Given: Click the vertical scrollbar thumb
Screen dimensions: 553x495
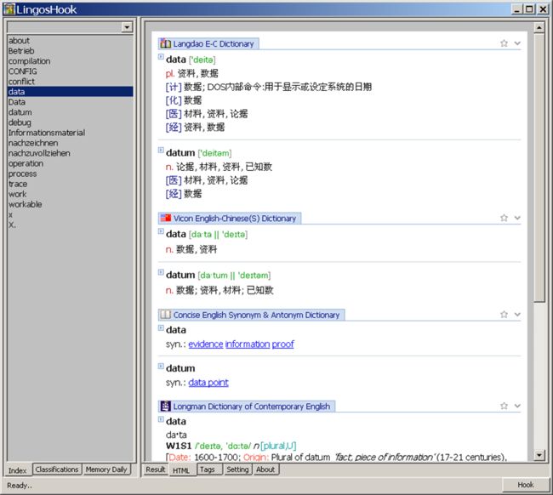Looking at the screenshot, I should [539, 168].
